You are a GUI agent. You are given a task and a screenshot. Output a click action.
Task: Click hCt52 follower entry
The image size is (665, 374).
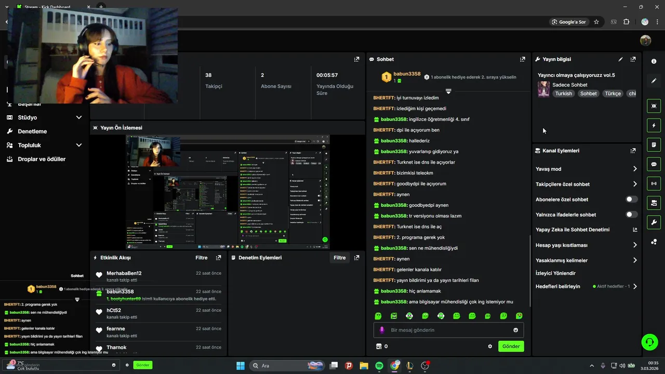point(114,310)
